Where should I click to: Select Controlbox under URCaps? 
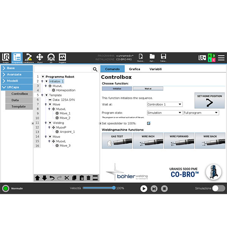pos(19,93)
